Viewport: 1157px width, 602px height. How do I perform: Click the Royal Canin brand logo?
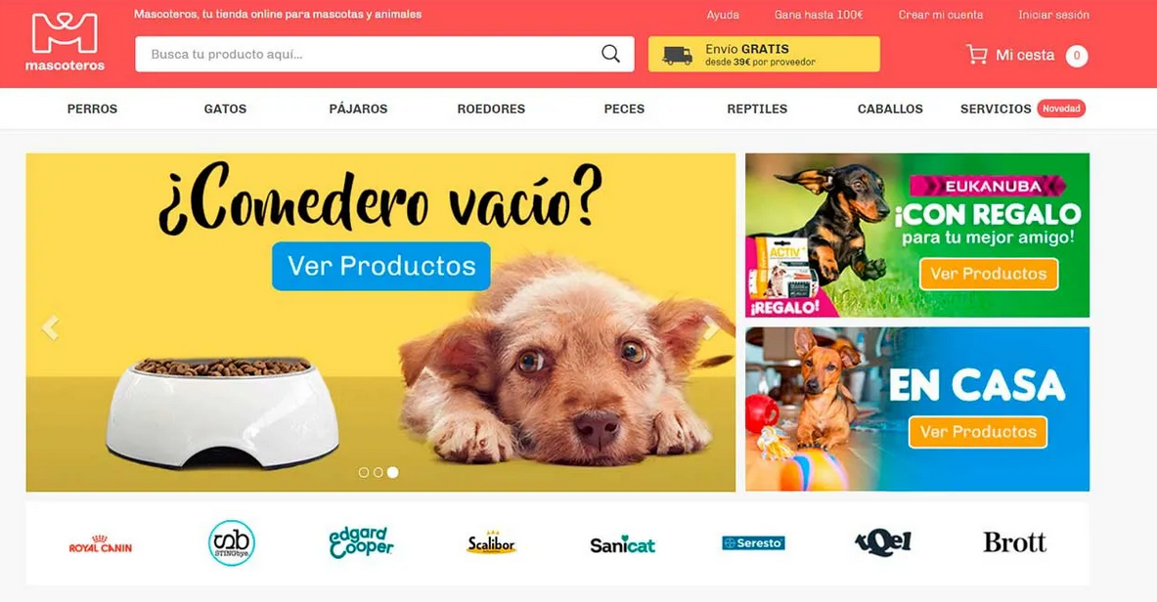[x=101, y=544]
